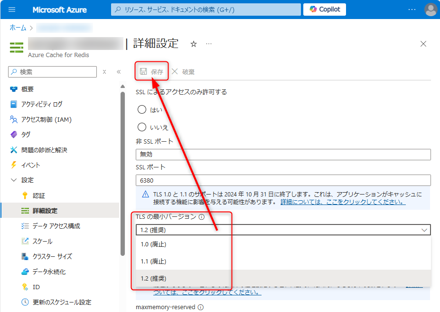Click the SSL ポート input field
The image size is (440, 312).
pos(283,181)
